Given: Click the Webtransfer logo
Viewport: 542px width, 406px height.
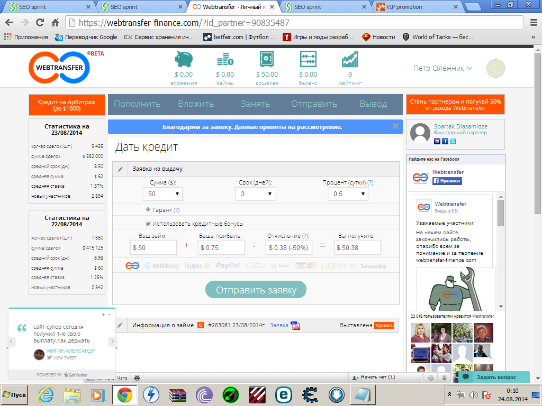Looking at the screenshot, I should click(59, 67).
